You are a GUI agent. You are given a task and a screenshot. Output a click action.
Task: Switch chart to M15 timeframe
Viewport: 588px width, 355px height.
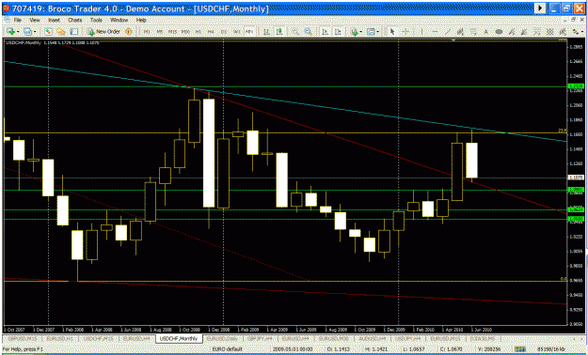pyautogui.click(x=172, y=32)
